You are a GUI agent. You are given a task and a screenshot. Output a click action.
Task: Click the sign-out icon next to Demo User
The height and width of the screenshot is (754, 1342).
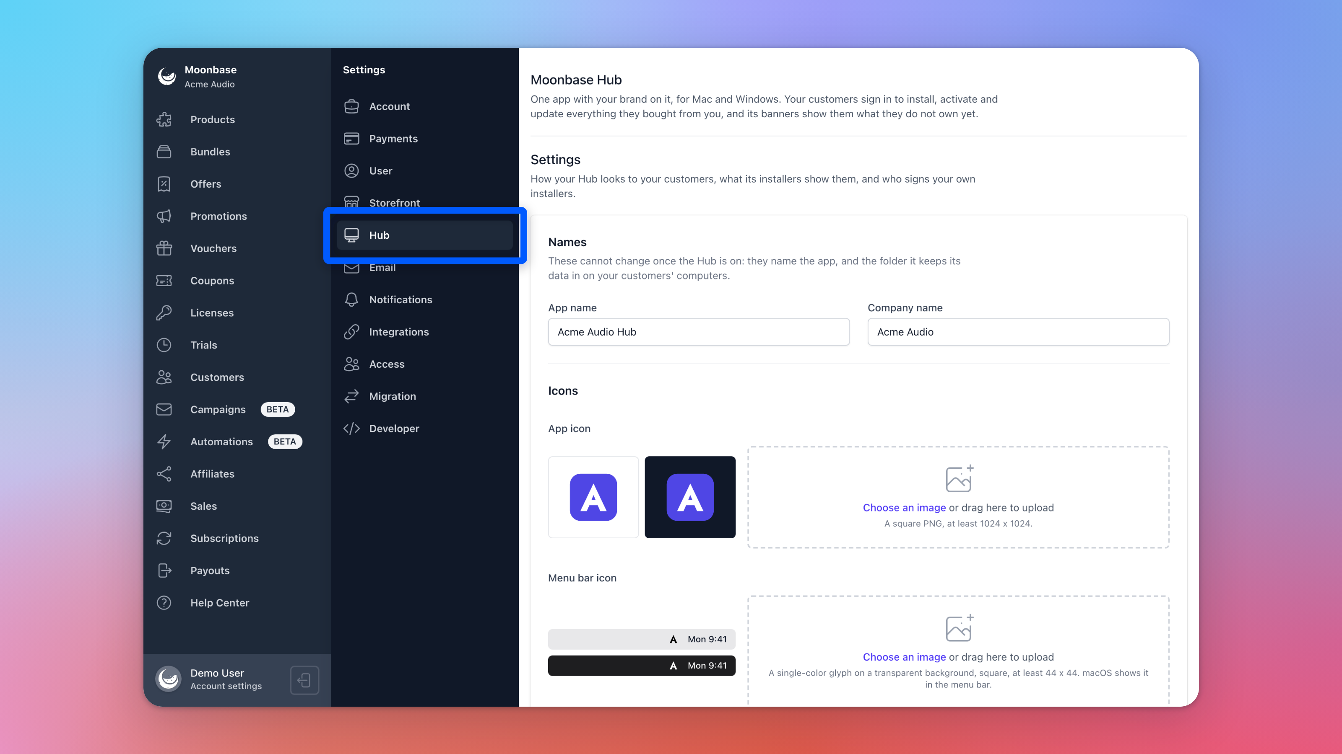305,680
